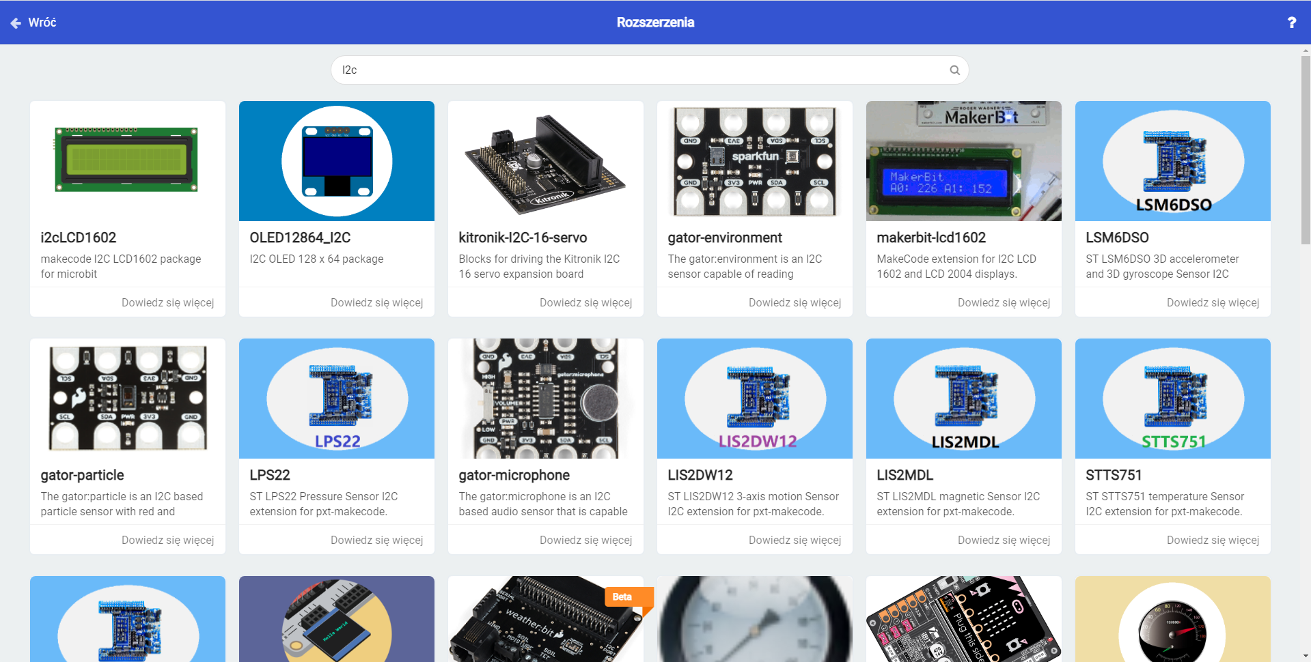
Task: Open Dowiedz się więcej for LPS22
Action: pyautogui.click(x=376, y=540)
